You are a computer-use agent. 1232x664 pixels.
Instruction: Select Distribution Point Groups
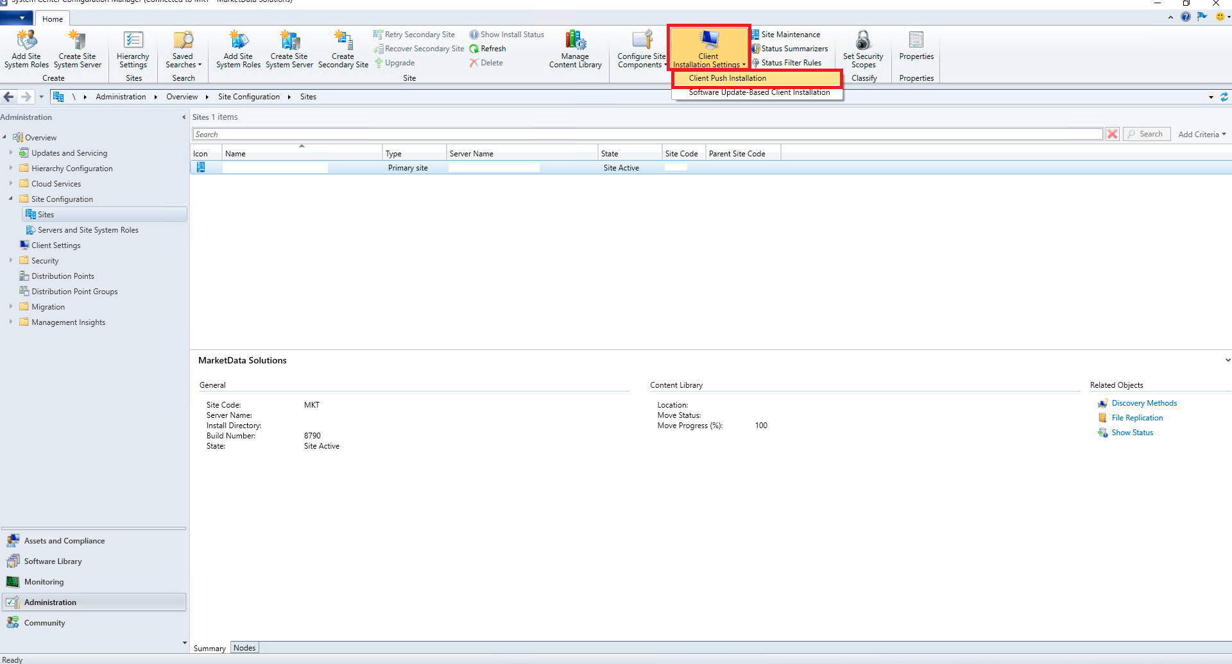click(74, 292)
